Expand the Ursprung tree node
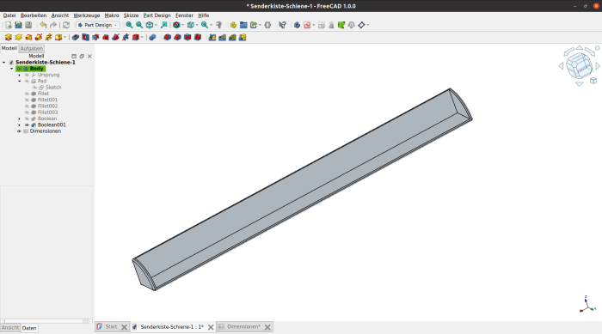Screen dimensions: 602x334 pyautogui.click(x=20, y=75)
